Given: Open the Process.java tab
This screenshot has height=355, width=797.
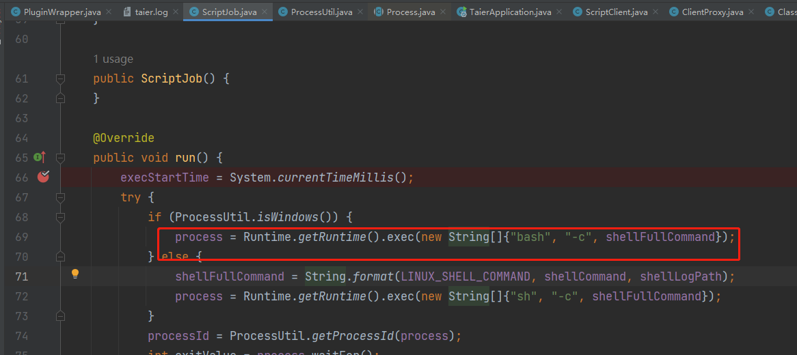Looking at the screenshot, I should point(411,12).
